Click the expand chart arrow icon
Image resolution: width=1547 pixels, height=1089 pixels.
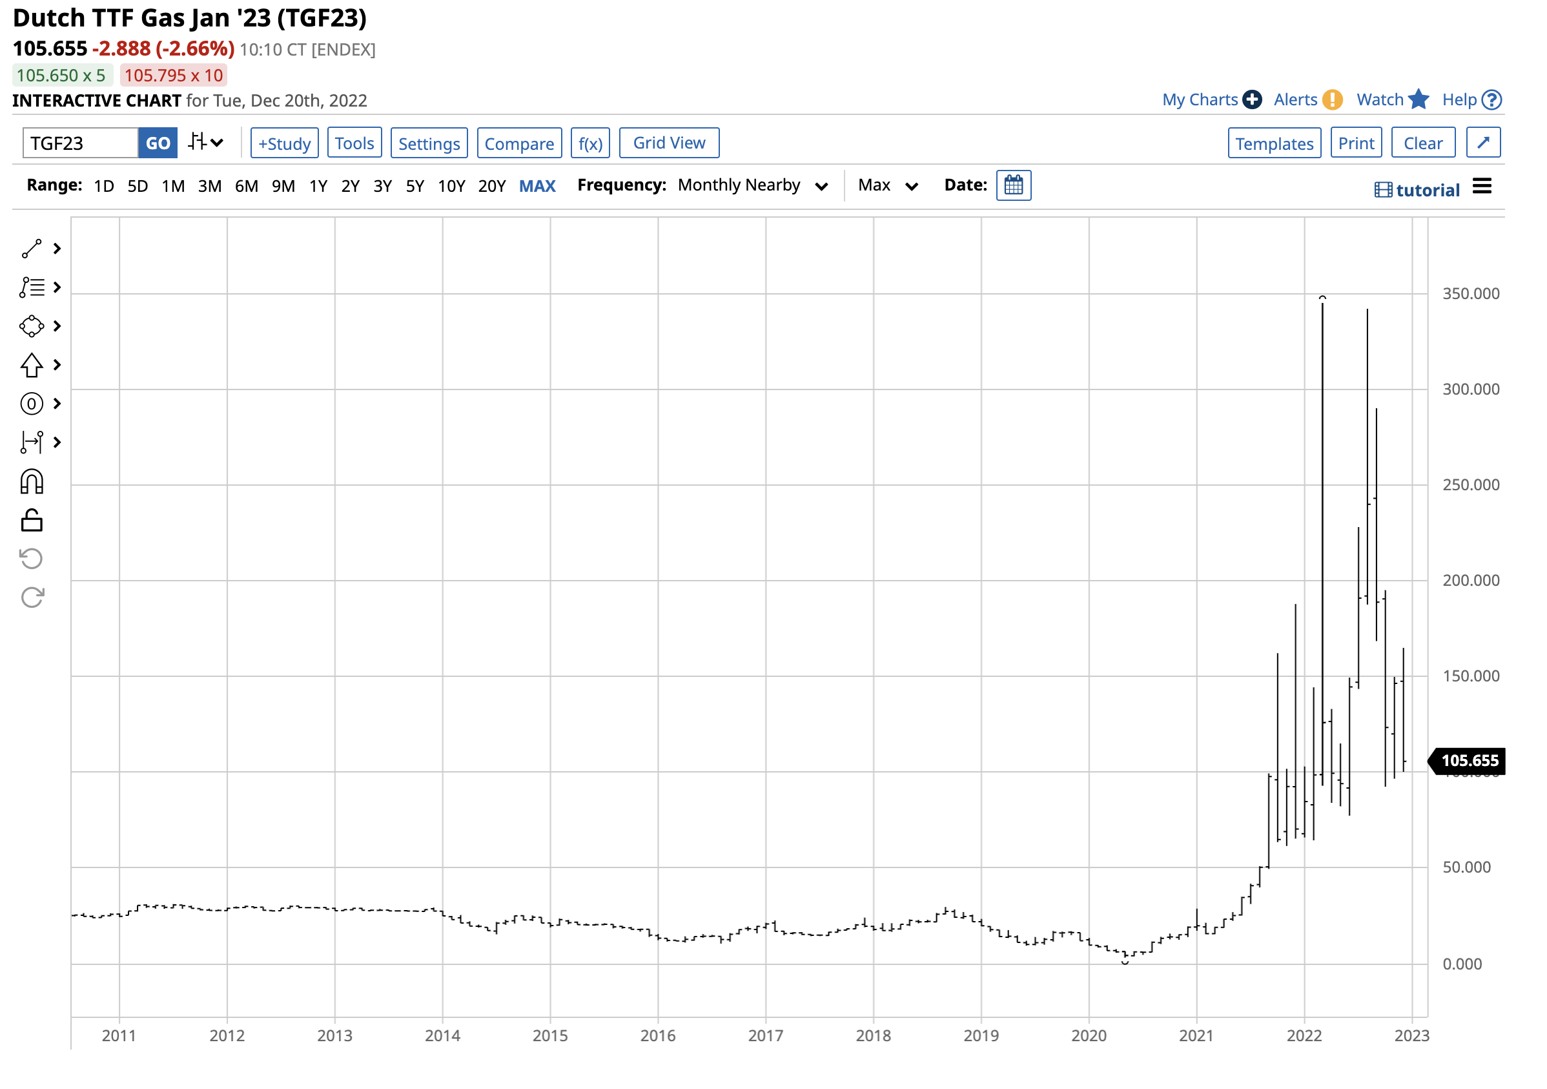1483,143
